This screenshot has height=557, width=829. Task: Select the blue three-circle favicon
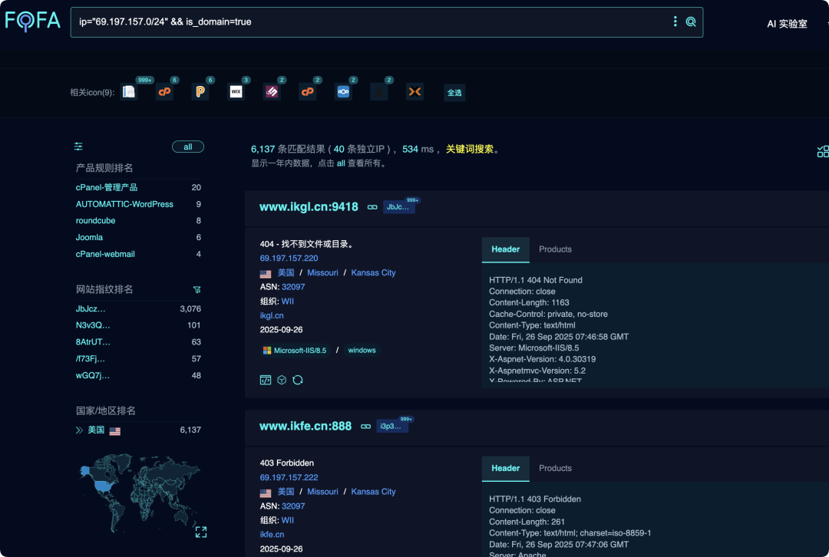343,92
